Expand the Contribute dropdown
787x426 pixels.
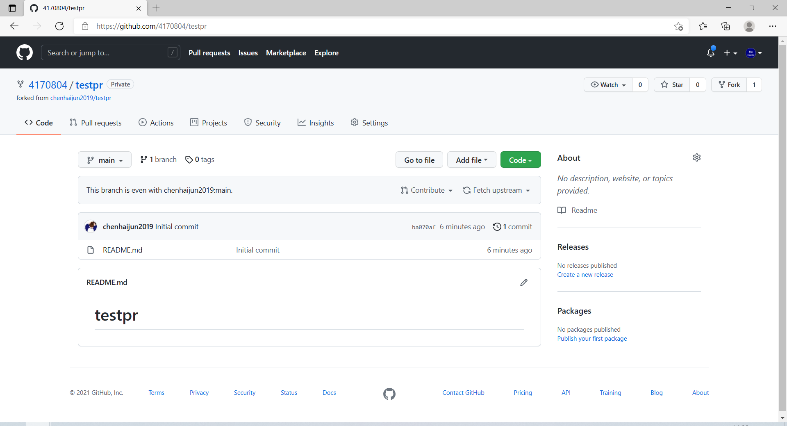(427, 190)
